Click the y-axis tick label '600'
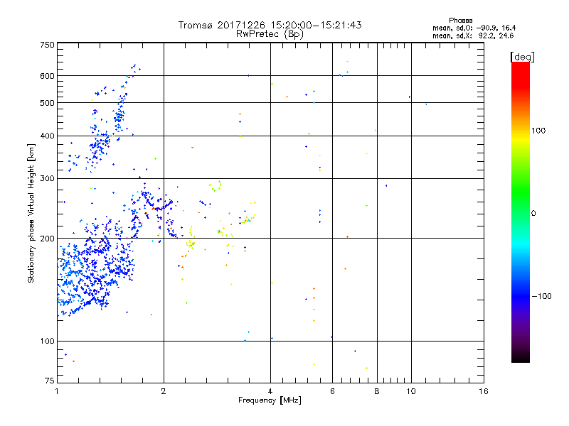 point(47,76)
